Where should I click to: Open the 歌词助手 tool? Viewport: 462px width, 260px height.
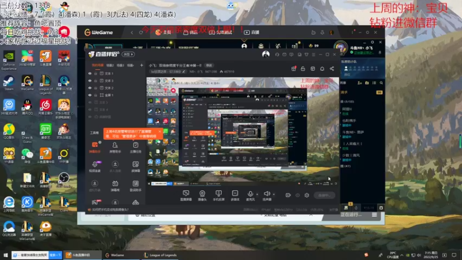tap(136, 186)
